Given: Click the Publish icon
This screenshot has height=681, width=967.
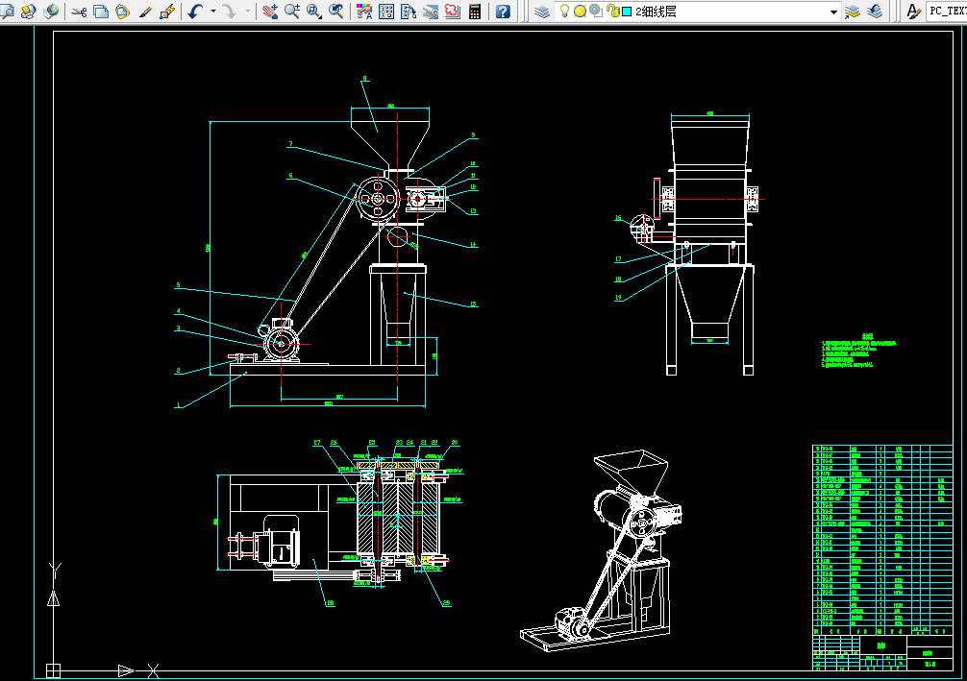Looking at the screenshot, I should tap(29, 12).
